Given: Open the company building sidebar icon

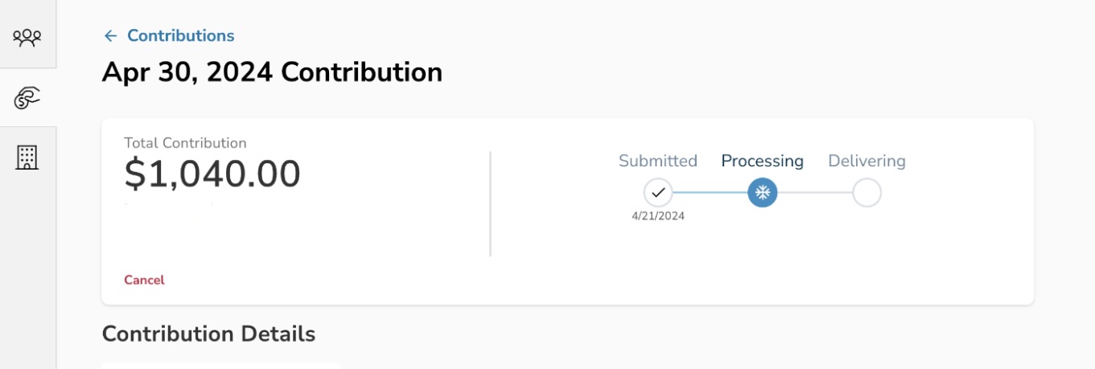Looking at the screenshot, I should (x=27, y=158).
